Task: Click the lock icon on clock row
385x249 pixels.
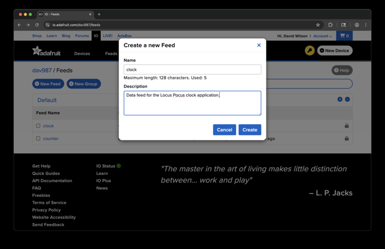Action: click(347, 125)
